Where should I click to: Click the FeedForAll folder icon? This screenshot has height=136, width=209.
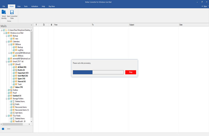click(x=14, y=121)
